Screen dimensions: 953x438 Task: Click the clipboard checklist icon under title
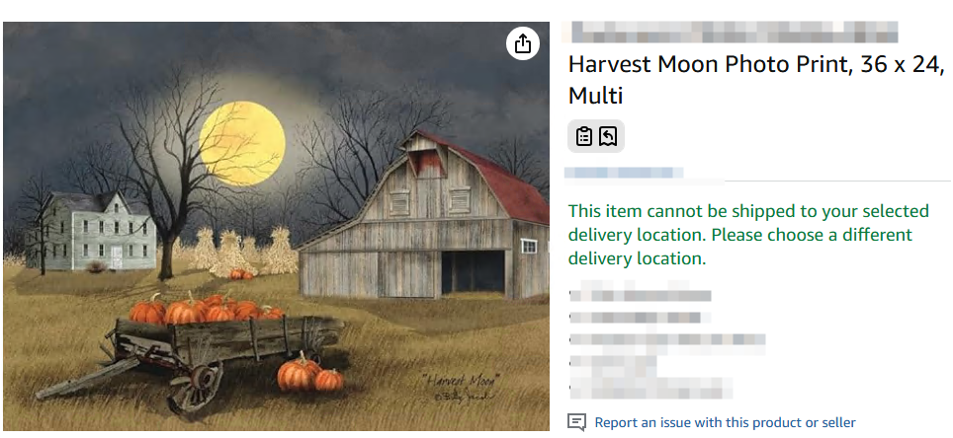coord(584,136)
